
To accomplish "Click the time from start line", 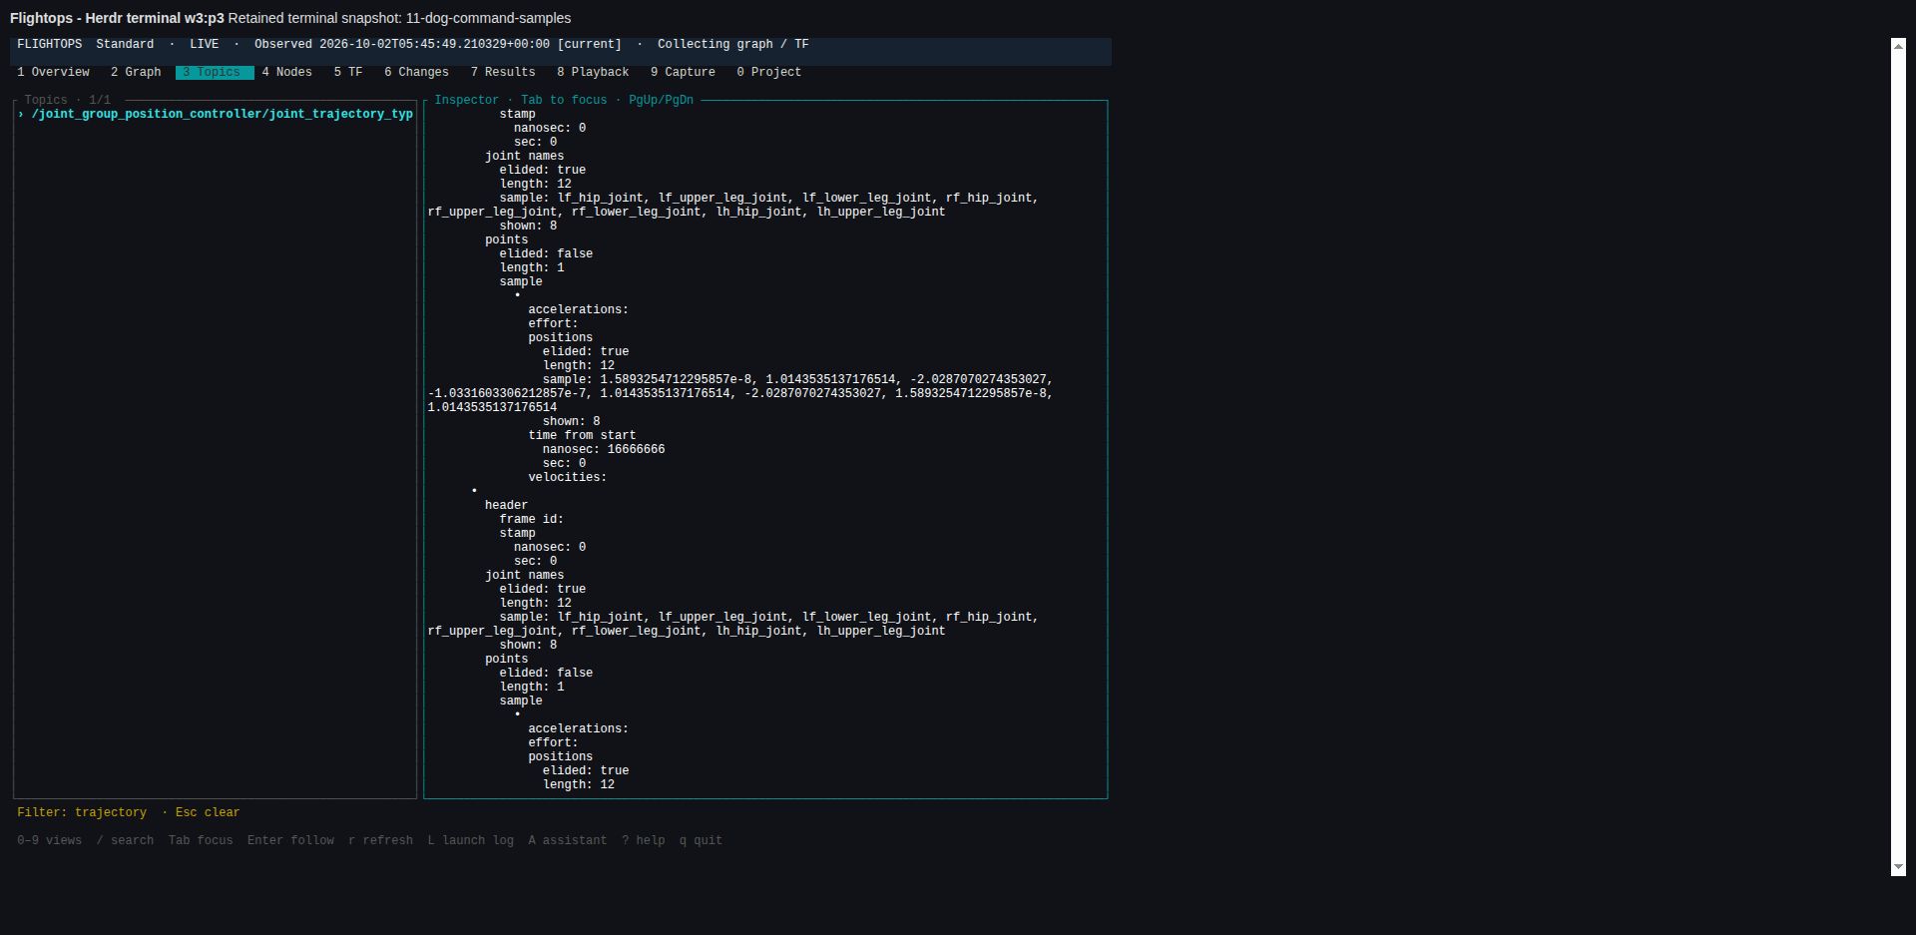I will [582, 435].
